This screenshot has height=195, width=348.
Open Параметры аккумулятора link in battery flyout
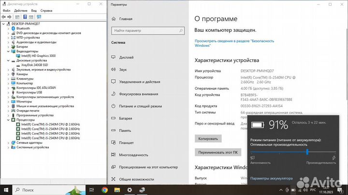[x=271, y=179]
